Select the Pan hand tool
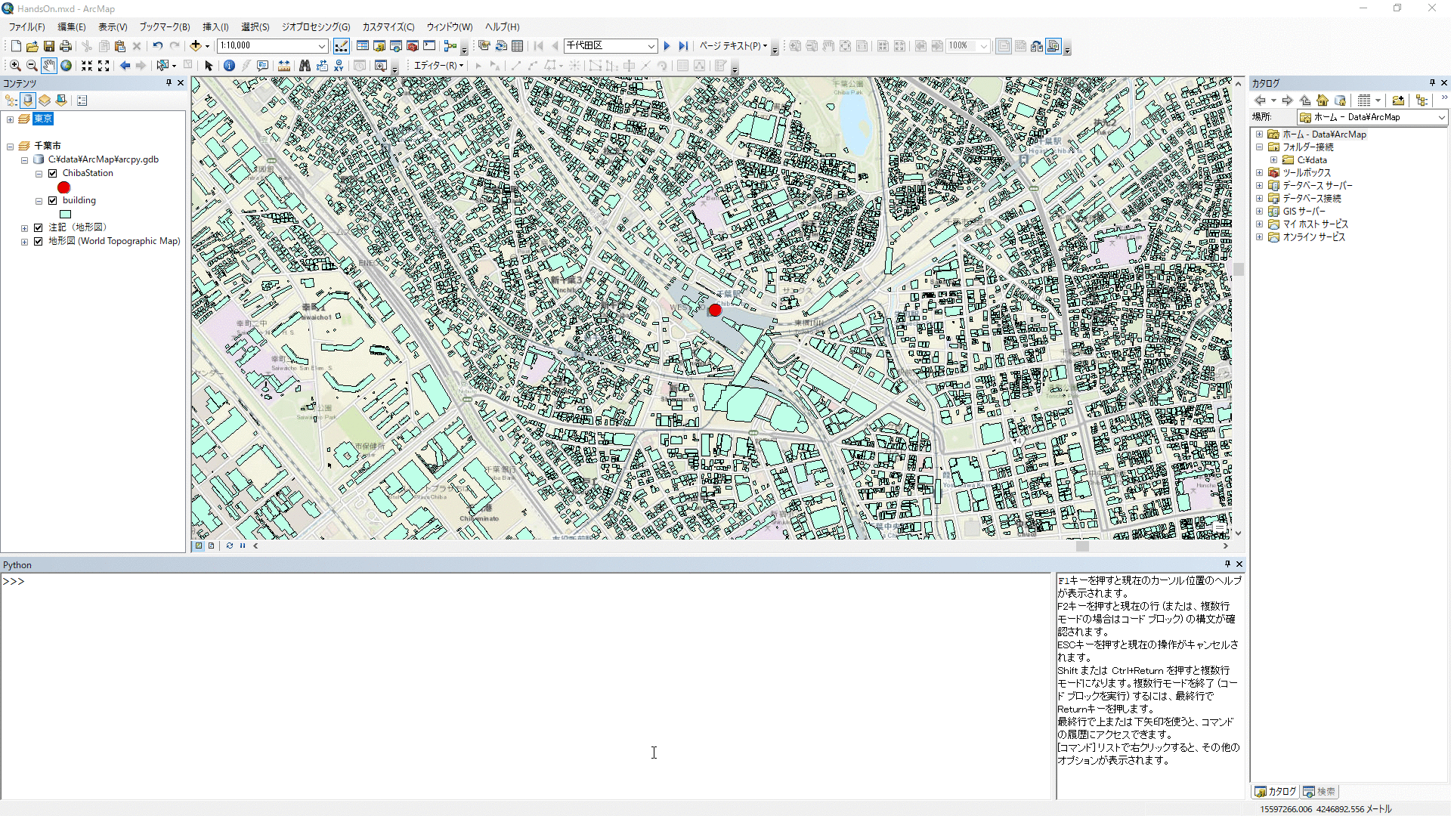The width and height of the screenshot is (1451, 816). click(x=49, y=66)
